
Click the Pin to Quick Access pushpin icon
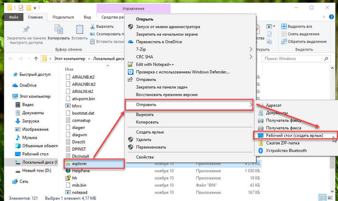click(26, 29)
